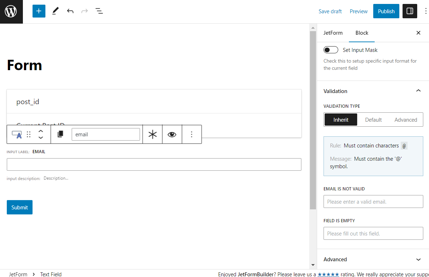Toggle email field visibility with the eye icon
This screenshot has width=429, height=277.
(172, 134)
